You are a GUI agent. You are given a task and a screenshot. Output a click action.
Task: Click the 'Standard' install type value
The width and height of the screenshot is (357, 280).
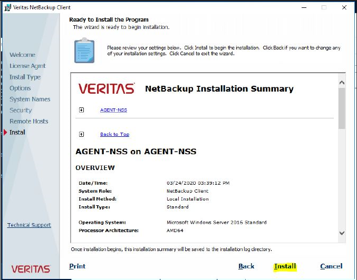click(177, 207)
